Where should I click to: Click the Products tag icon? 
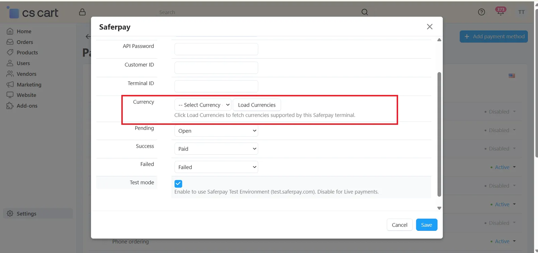point(10,52)
